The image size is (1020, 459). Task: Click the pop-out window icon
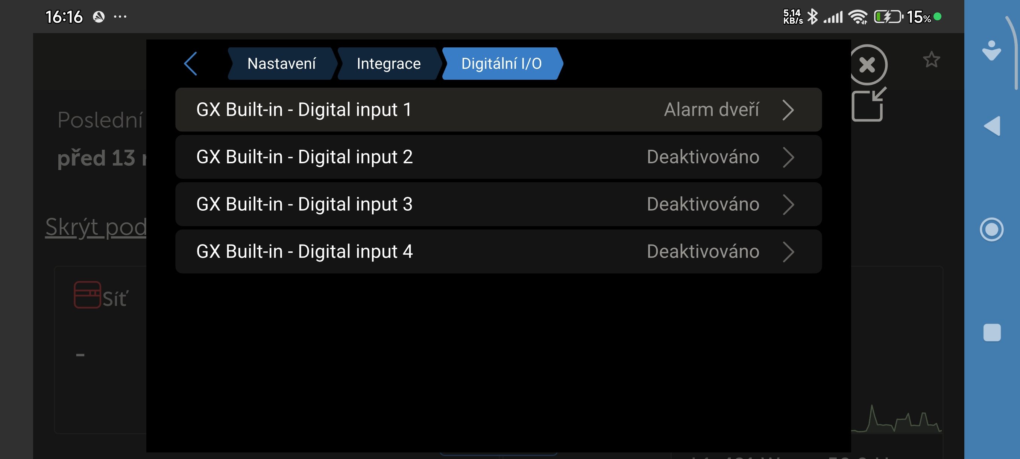click(x=868, y=105)
